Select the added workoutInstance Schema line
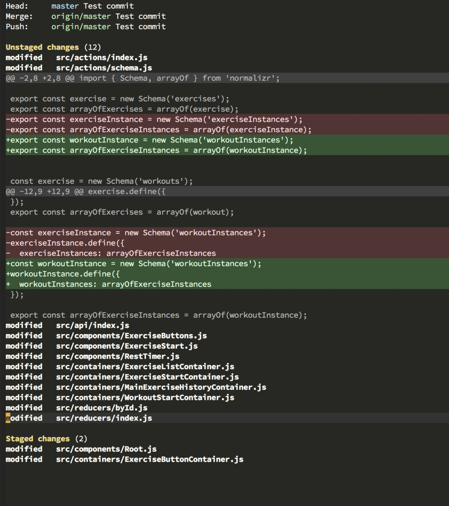This screenshot has height=506, width=449. tap(149, 140)
